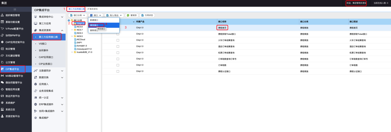
Task: Click the M3移动管理平台 icon
Action: pyautogui.click(x=2, y=76)
